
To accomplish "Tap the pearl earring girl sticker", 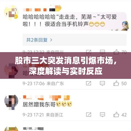I will pyautogui.click(x=125, y=26).
